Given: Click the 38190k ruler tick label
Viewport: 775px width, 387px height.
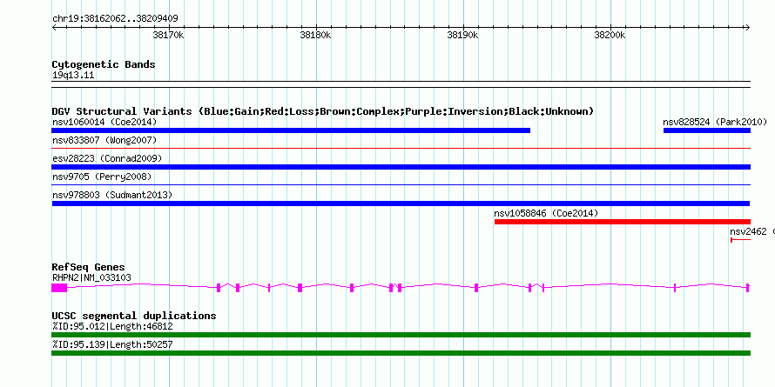Looking at the screenshot, I should click(462, 35).
